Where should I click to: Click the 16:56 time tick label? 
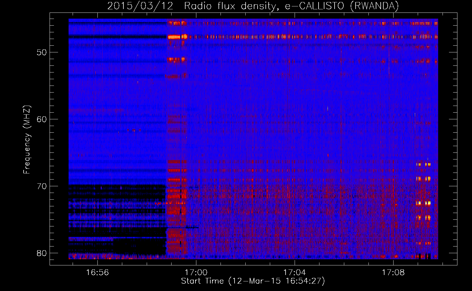[x=97, y=272]
